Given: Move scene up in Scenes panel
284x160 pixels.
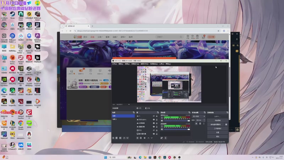Looking at the screenshot, I should pos(124,138).
